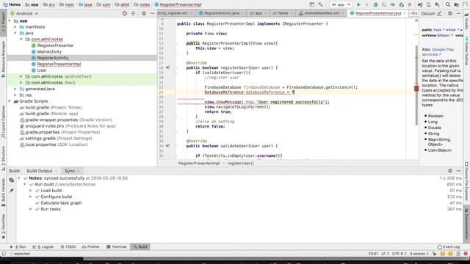Expand the Run tasks node
470x264 pixels.
pyautogui.click(x=31, y=209)
